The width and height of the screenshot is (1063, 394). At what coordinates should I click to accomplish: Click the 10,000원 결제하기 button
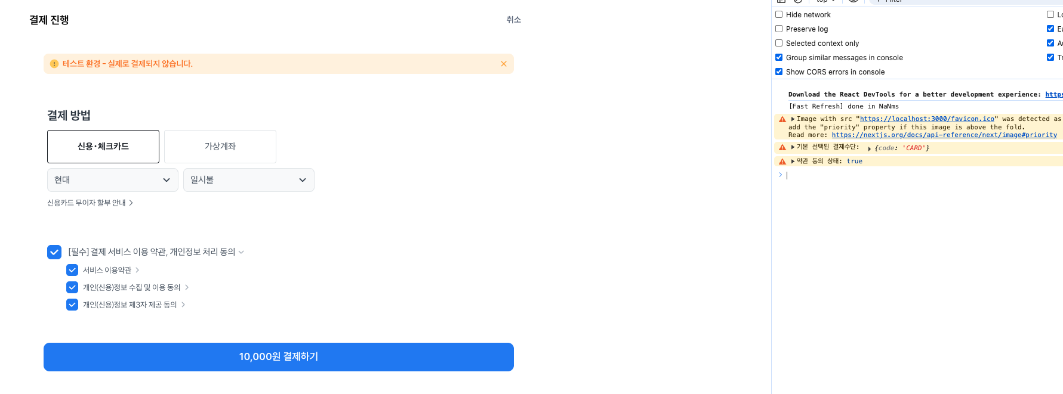(279, 357)
